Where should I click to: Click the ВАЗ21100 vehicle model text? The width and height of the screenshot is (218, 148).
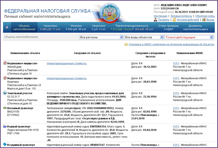pos(13,112)
